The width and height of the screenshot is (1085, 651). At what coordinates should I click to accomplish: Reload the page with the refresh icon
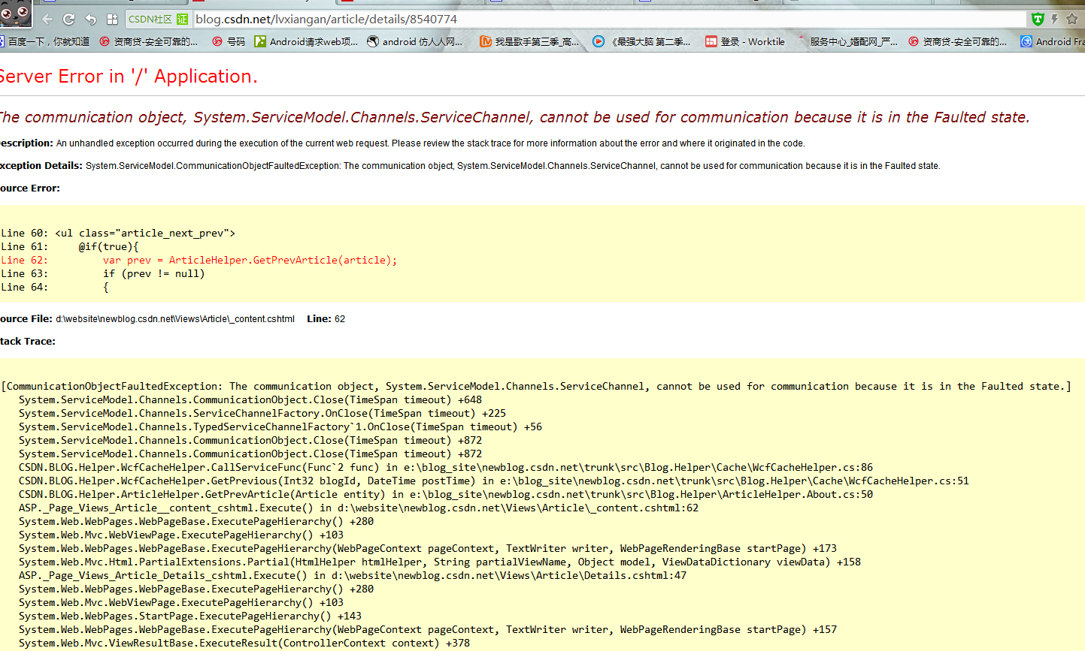[68, 19]
